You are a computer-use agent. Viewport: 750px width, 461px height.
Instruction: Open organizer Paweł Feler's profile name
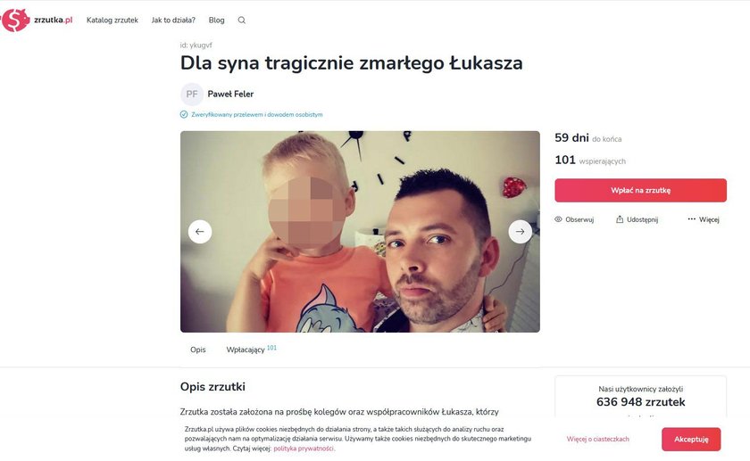coord(230,95)
